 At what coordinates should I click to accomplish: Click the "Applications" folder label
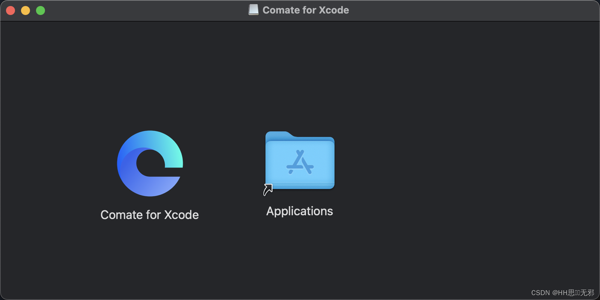(x=300, y=211)
